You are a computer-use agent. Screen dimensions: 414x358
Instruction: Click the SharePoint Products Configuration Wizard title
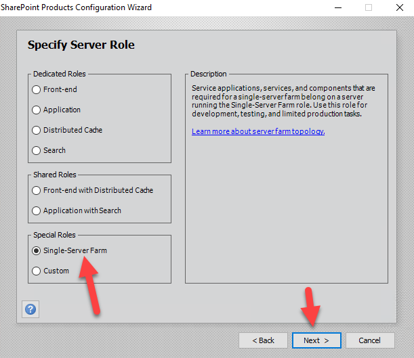point(76,7)
